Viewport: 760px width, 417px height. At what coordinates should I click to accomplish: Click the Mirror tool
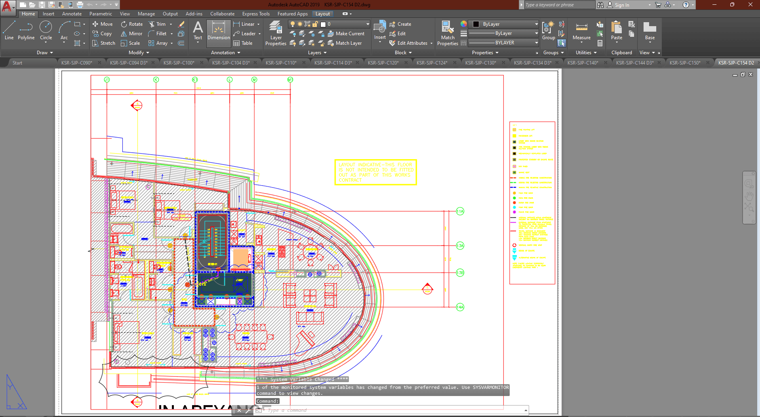point(131,34)
